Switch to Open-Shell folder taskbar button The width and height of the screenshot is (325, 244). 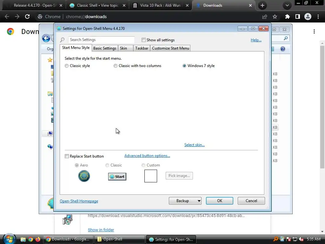pos(119,239)
